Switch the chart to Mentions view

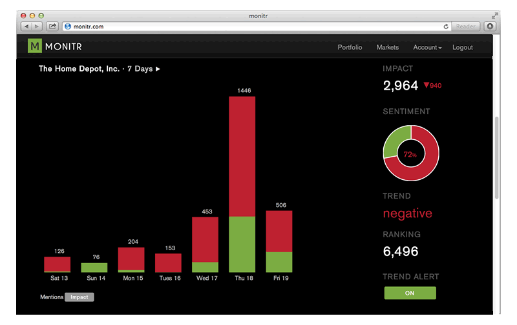(51, 297)
